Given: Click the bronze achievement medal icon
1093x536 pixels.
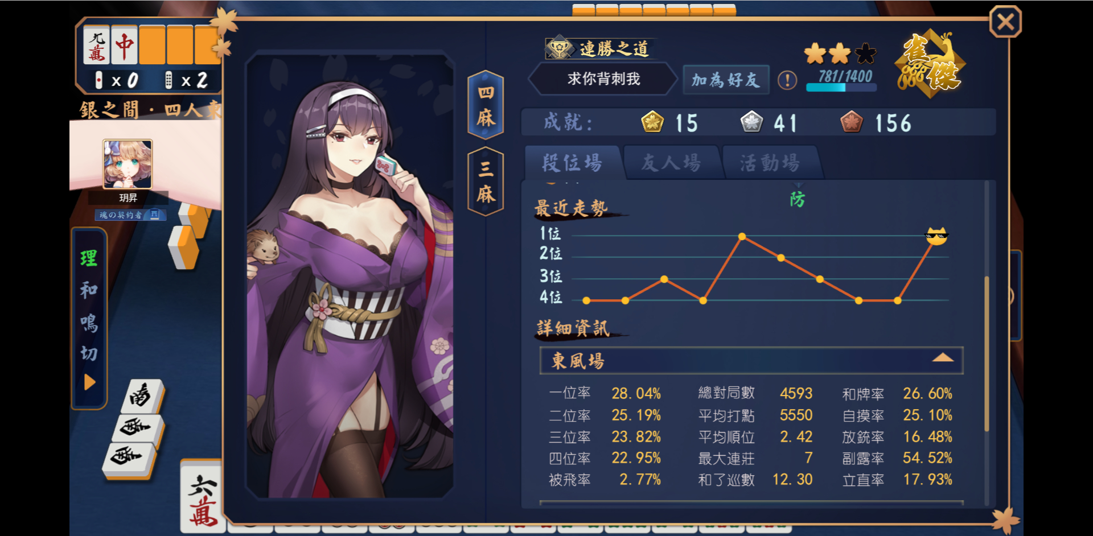Looking at the screenshot, I should pos(852,122).
